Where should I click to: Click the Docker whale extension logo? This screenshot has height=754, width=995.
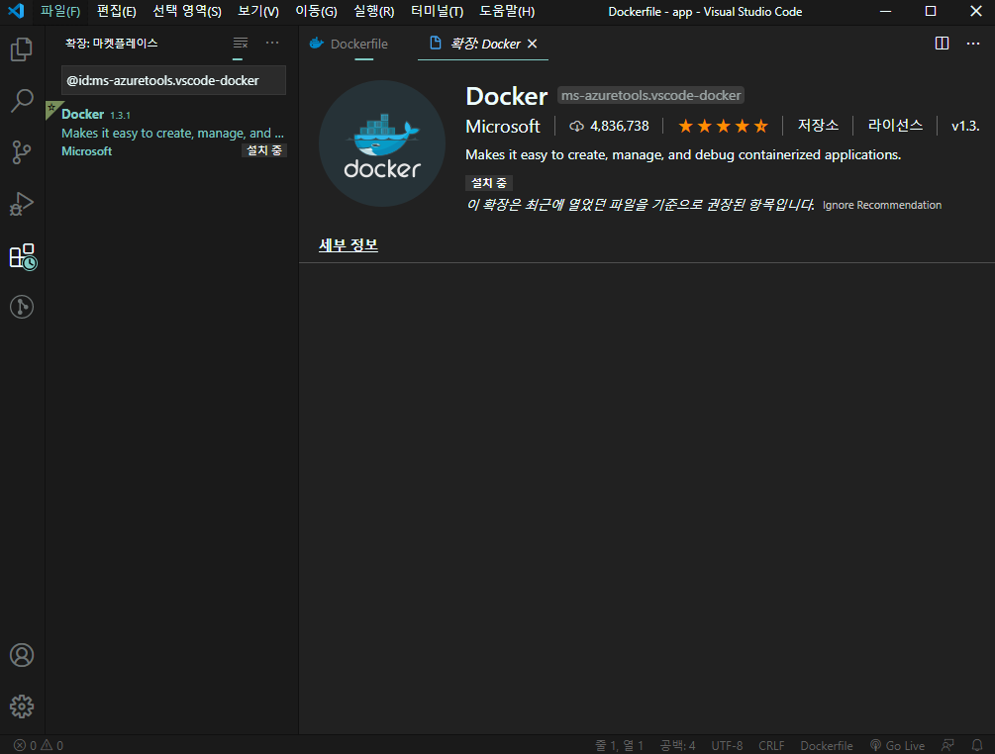[382, 143]
